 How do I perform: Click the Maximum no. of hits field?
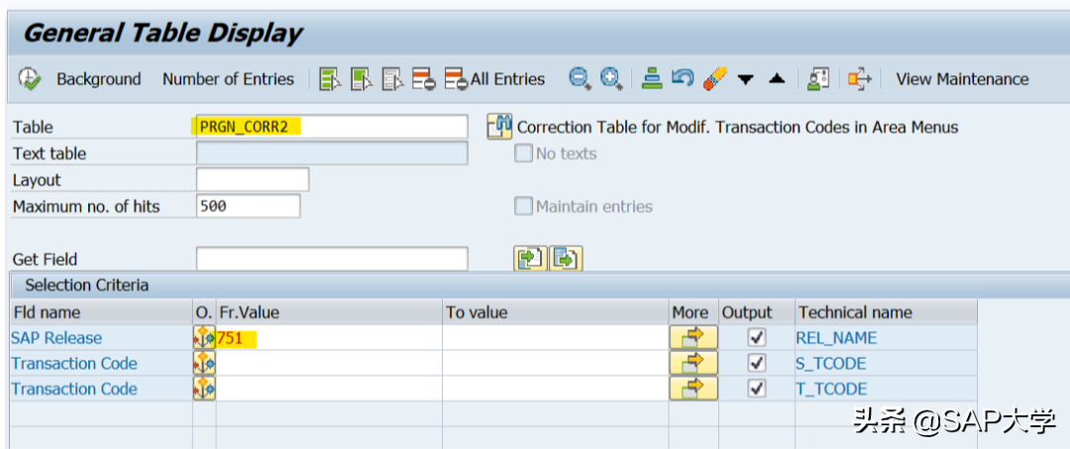coord(249,206)
